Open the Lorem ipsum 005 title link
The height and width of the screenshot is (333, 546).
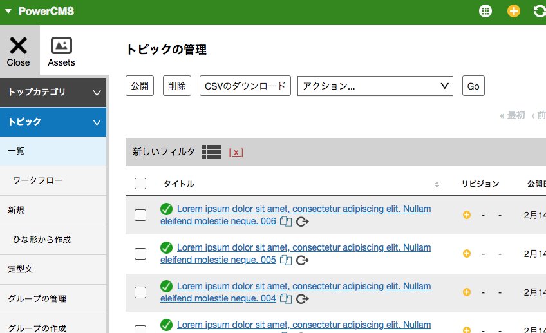tap(296, 254)
